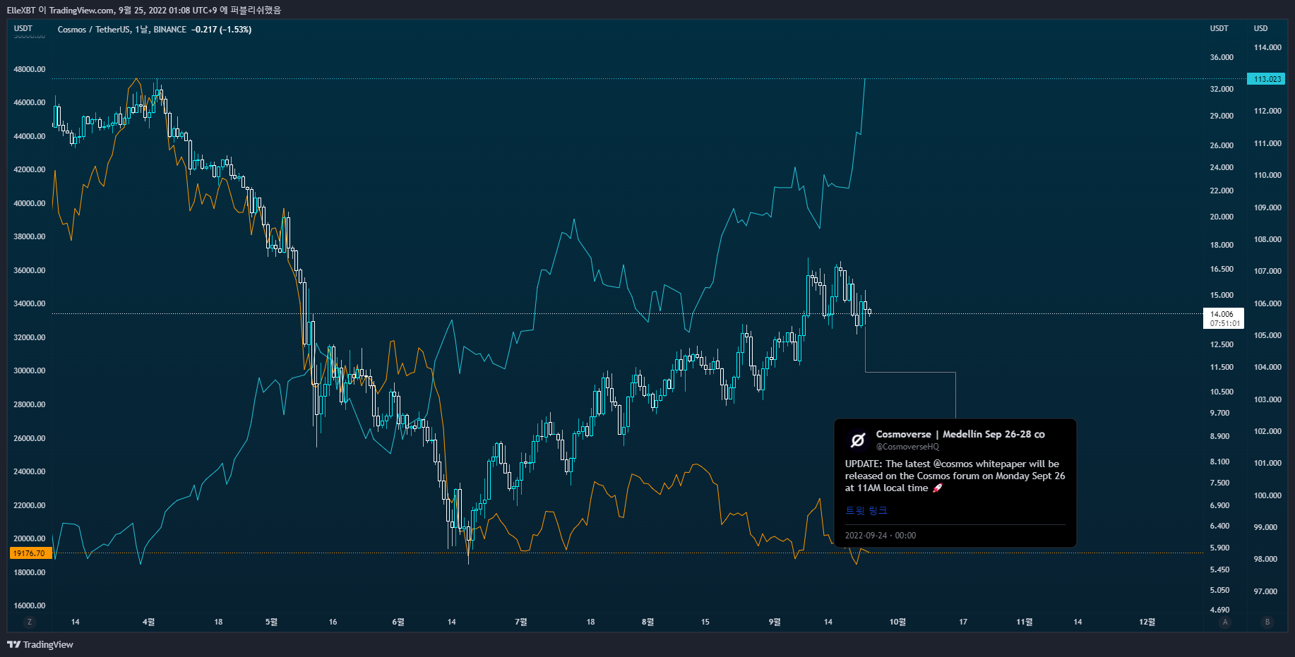Click the 8월 time axis label
This screenshot has height=657, width=1295.
tap(647, 622)
